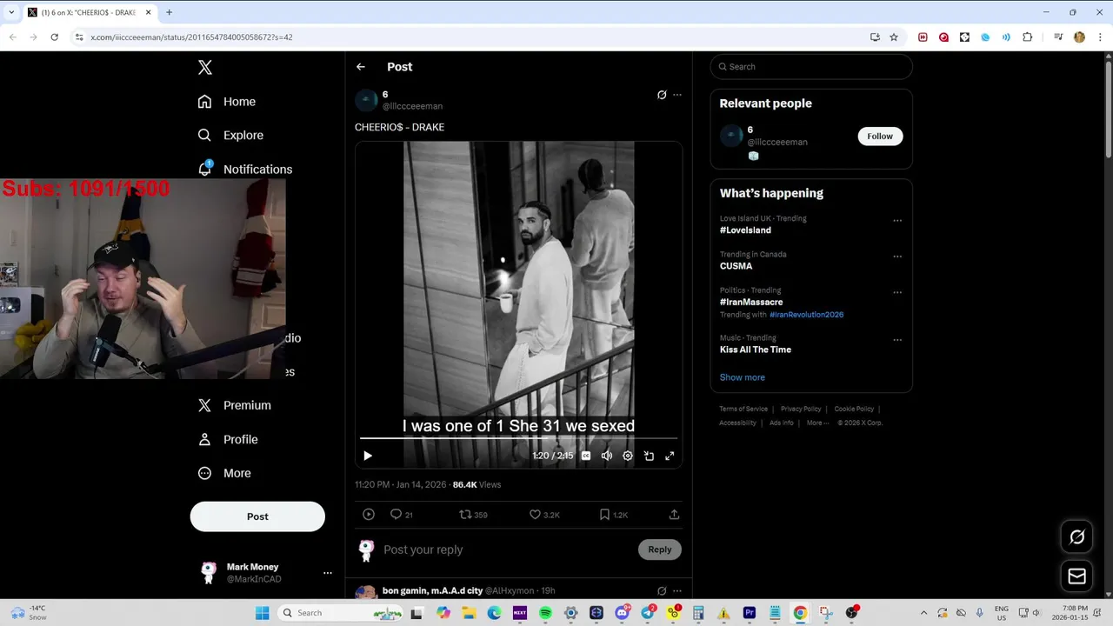The height and width of the screenshot is (626, 1113).
Task: Open Premiere Pro from the taskbar
Action: (x=750, y=613)
